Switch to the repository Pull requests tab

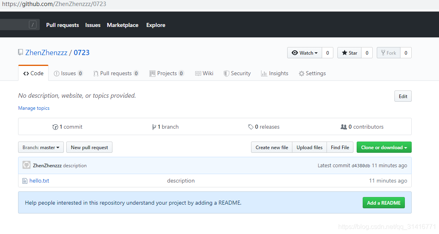116,74
